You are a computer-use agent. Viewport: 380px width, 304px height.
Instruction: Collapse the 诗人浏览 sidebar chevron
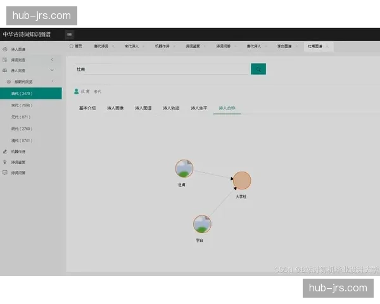pyautogui.click(x=52, y=70)
